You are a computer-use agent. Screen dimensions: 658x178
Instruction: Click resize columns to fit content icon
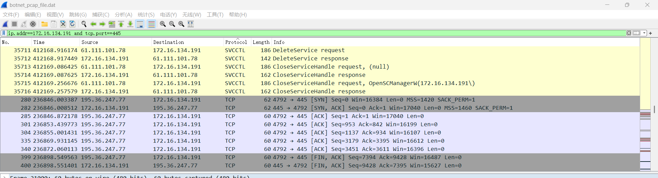pyautogui.click(x=191, y=24)
